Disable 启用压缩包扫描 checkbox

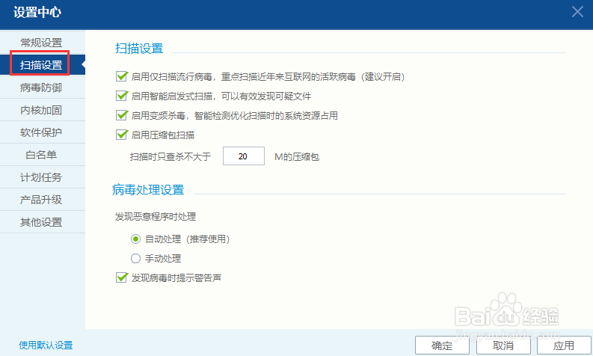click(122, 135)
